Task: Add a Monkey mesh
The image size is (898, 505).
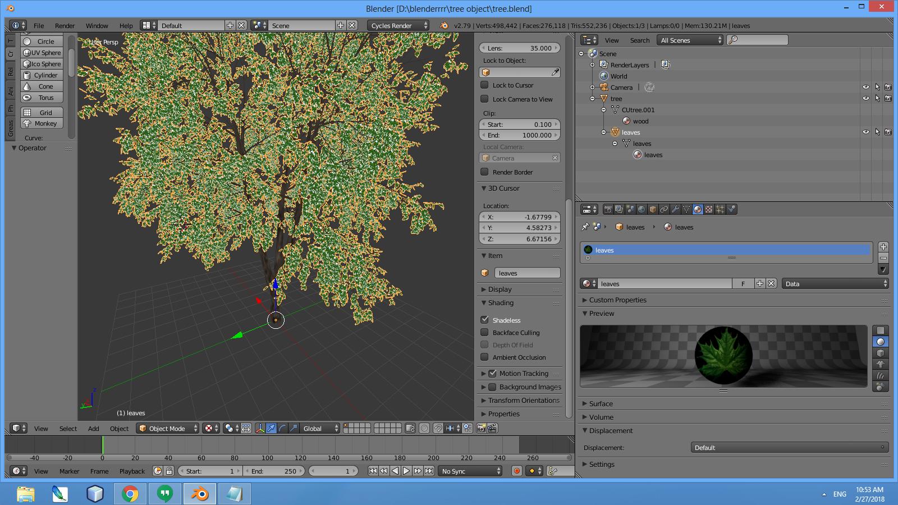Action: coord(42,123)
